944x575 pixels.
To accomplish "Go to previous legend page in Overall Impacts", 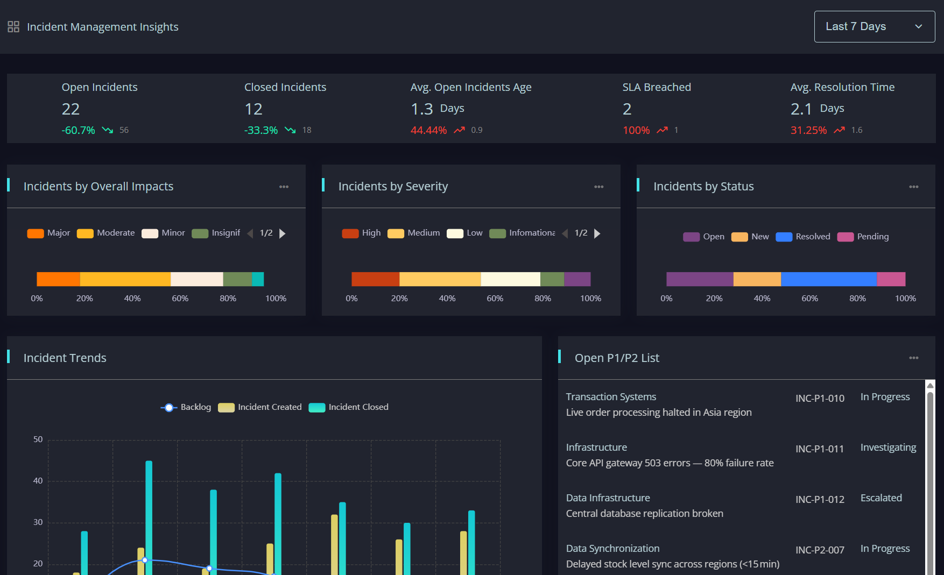I will pyautogui.click(x=250, y=233).
